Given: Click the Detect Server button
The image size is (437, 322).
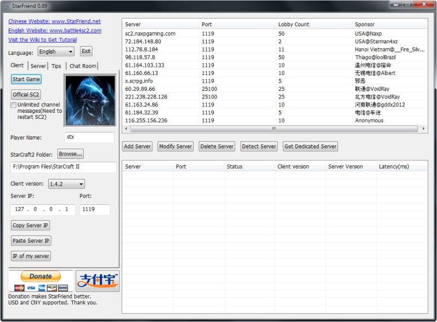Looking at the screenshot, I should click(259, 146).
